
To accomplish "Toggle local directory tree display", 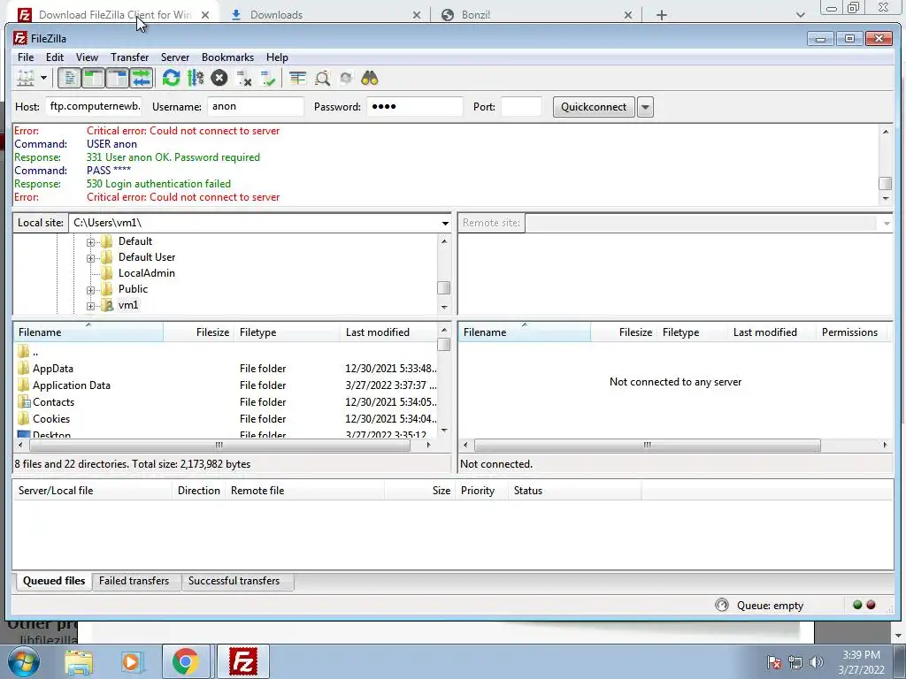I will (x=93, y=78).
